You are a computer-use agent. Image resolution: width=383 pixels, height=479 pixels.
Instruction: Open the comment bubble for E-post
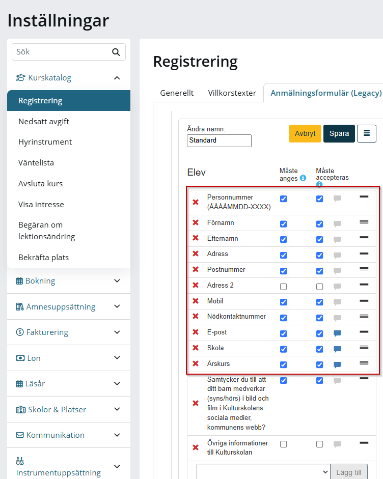[337, 333]
